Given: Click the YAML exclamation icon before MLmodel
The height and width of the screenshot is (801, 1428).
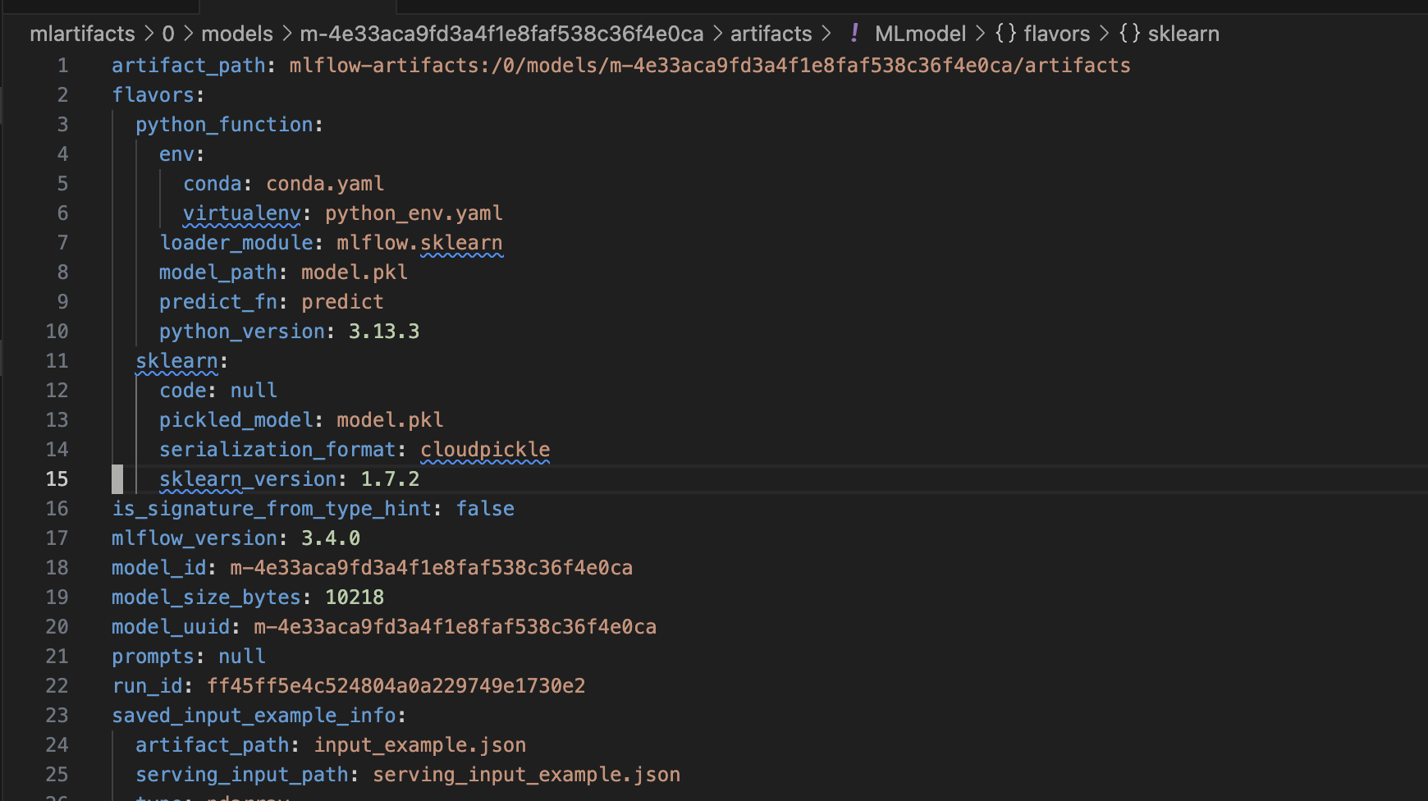Looking at the screenshot, I should point(854,34).
